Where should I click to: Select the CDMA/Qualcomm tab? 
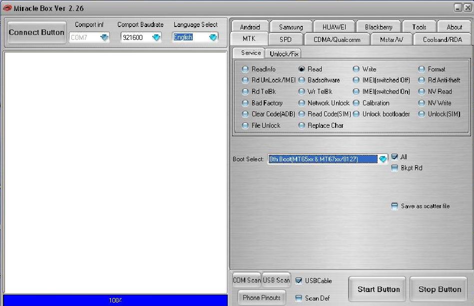click(337, 39)
